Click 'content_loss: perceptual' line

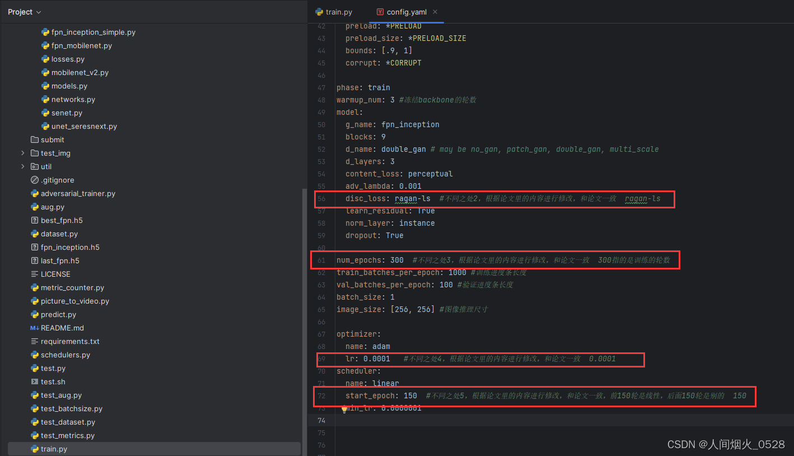coord(399,174)
